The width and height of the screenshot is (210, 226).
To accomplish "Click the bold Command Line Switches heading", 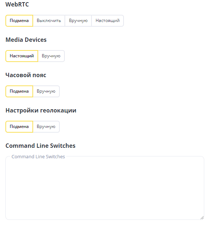I will [40, 146].
